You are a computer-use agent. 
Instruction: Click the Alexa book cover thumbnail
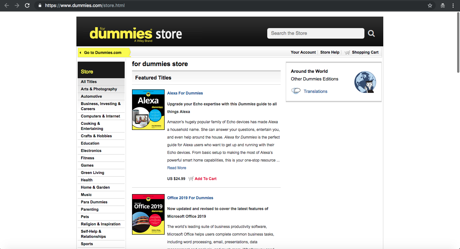pyautogui.click(x=148, y=109)
